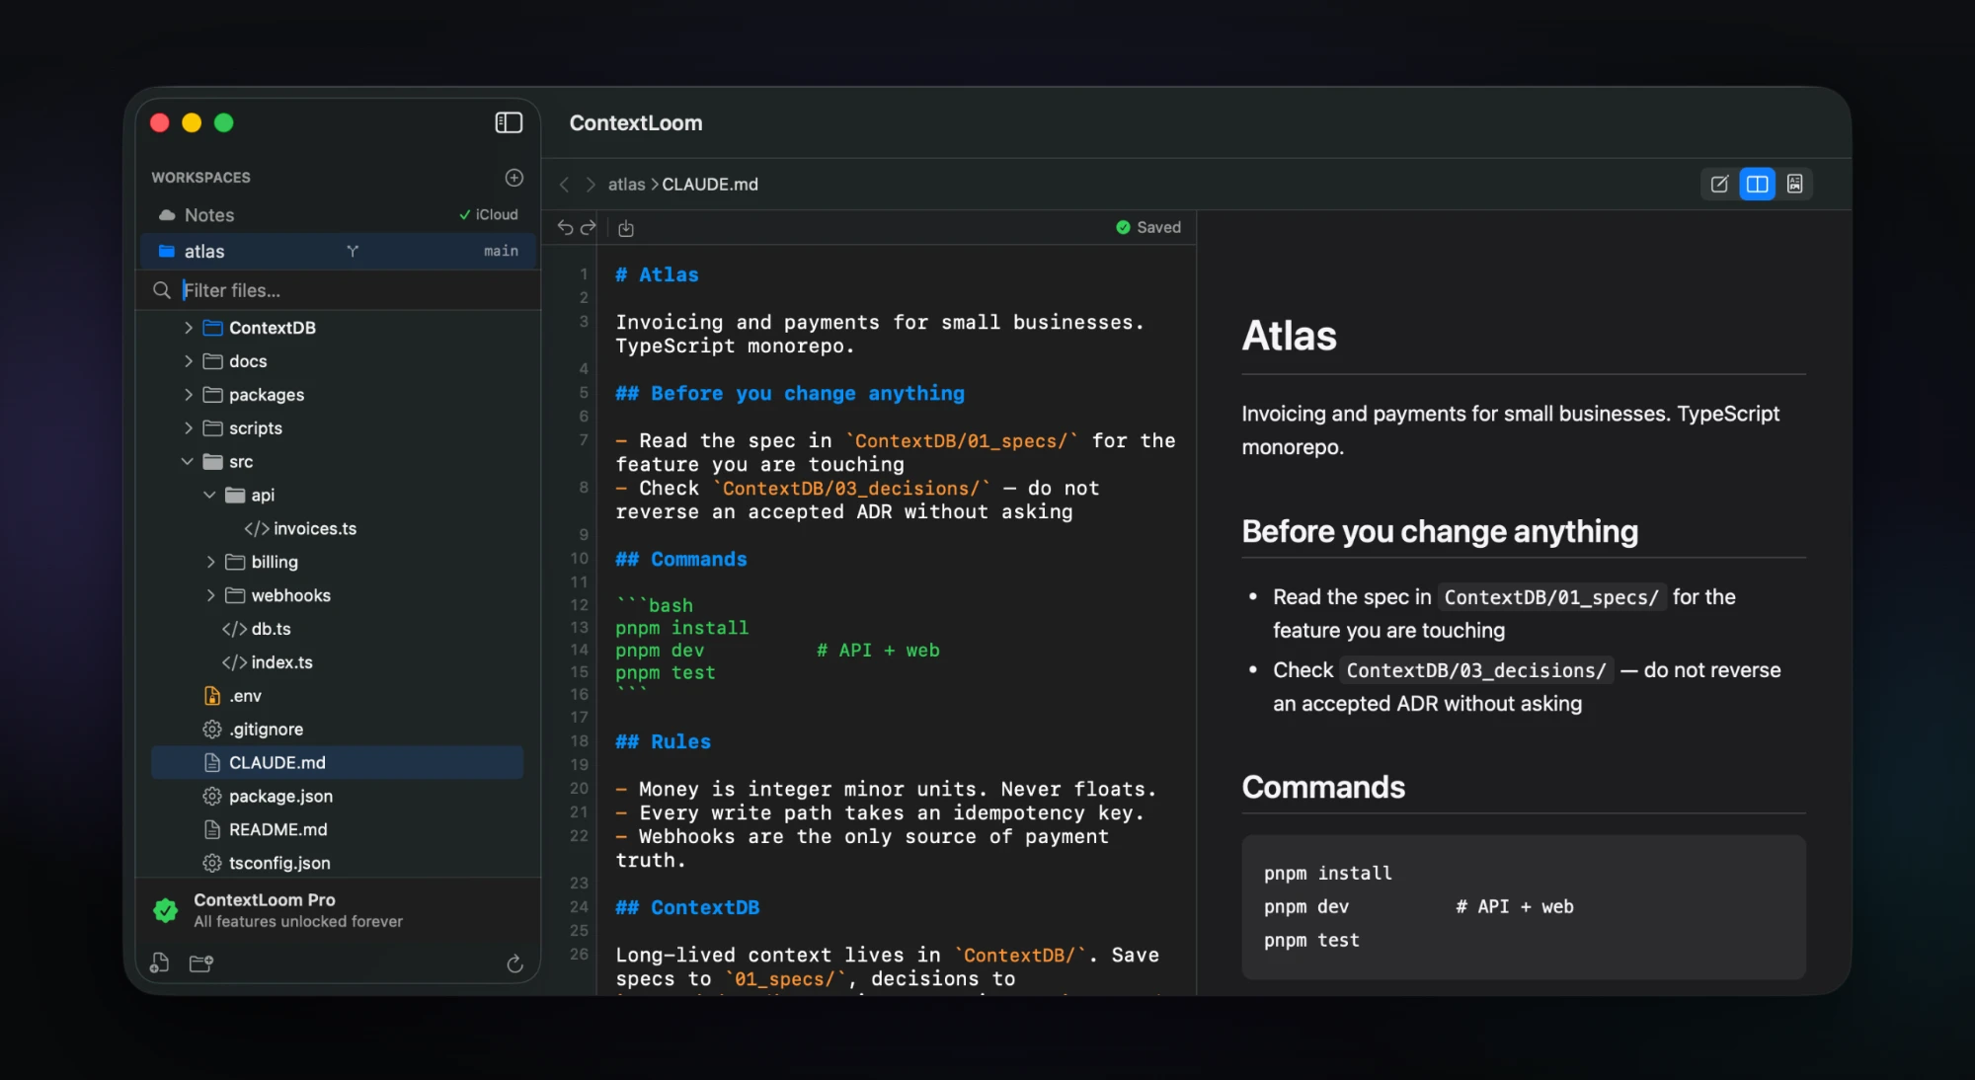The image size is (1975, 1080).
Task: Expand the docs folder
Action: pyautogui.click(x=189, y=361)
